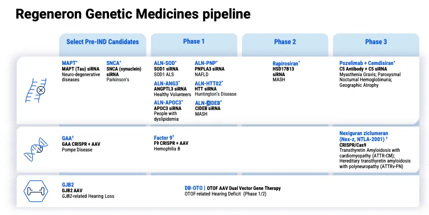Select the Phase 3 column header

pos(376,42)
